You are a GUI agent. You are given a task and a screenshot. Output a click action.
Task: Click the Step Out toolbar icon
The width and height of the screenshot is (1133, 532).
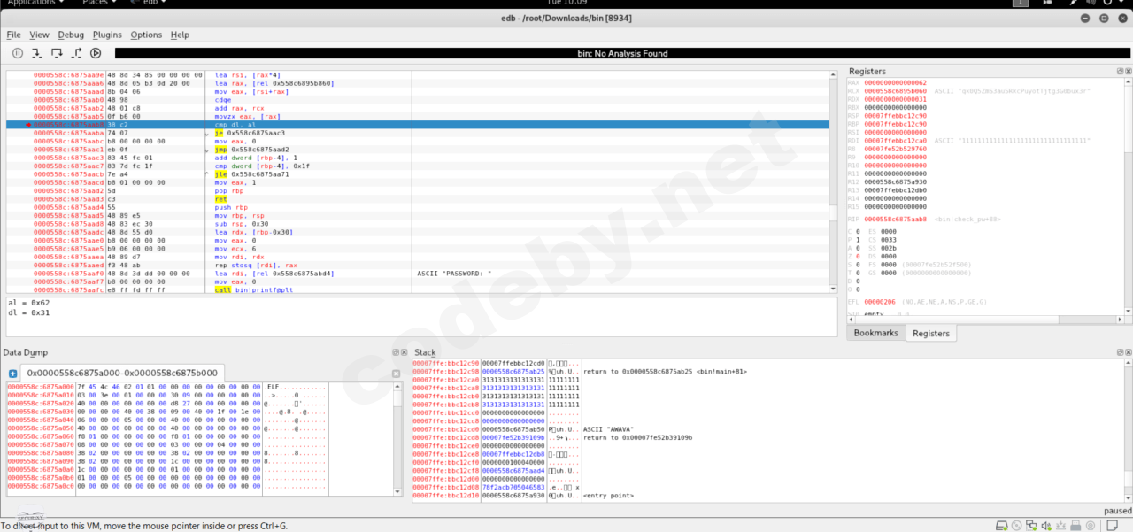tap(76, 53)
